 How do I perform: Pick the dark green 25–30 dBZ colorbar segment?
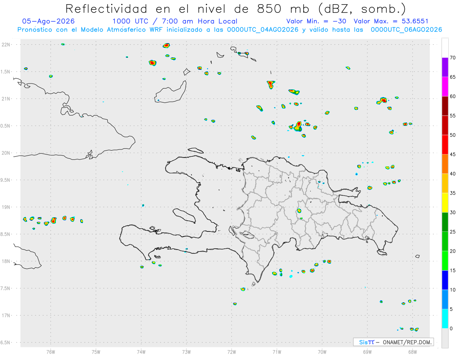445,222
